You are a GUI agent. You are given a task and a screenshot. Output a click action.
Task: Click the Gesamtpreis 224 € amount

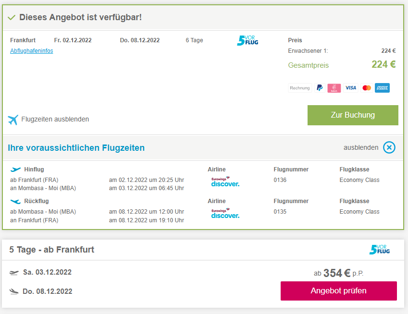coord(383,64)
